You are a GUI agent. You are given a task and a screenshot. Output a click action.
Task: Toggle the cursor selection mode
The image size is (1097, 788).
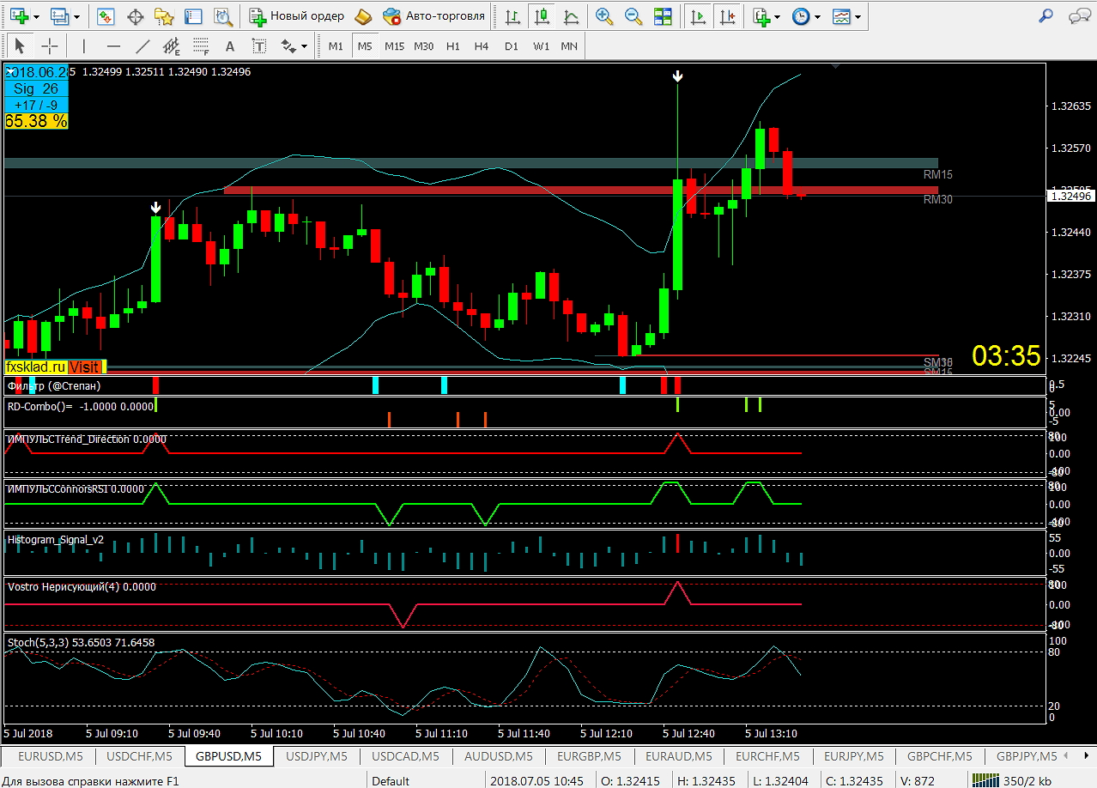21,46
